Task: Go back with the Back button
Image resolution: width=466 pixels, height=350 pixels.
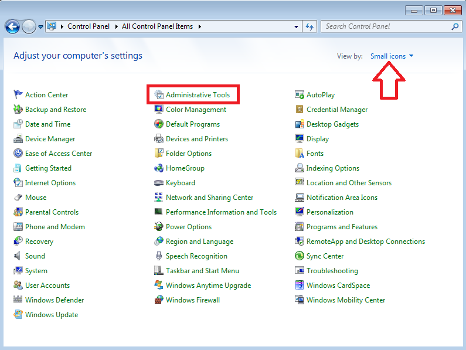Action: tap(12, 27)
